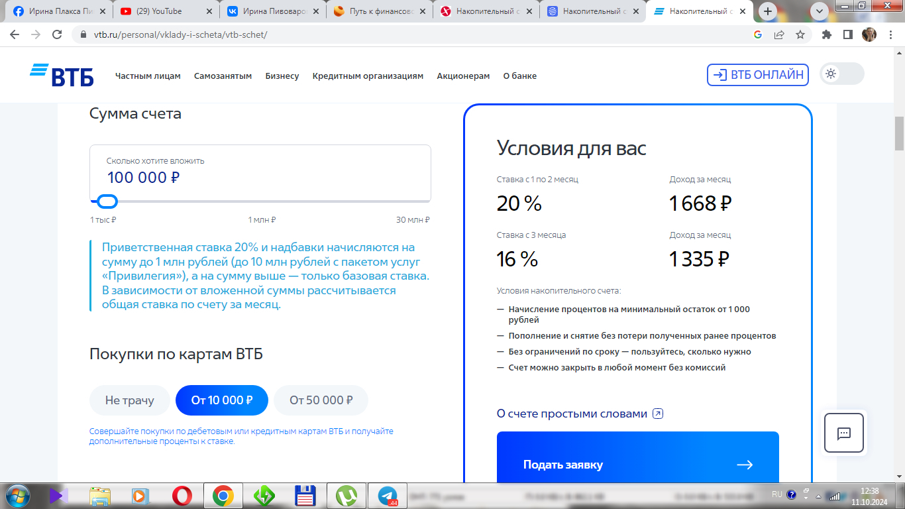Click the network signal tray icon
The image size is (905, 509).
(x=834, y=495)
